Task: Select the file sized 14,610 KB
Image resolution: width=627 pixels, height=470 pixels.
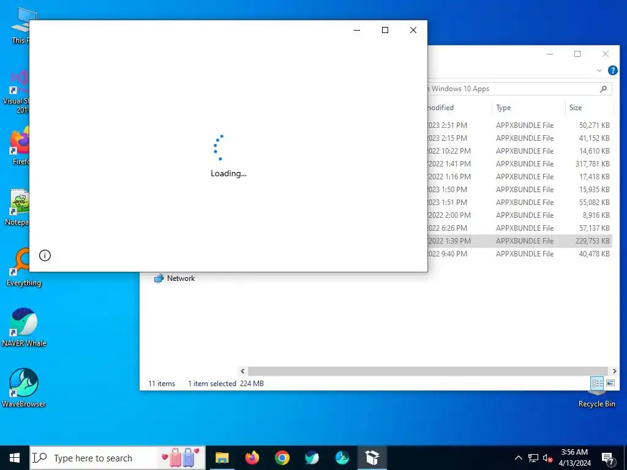Action: [520, 151]
